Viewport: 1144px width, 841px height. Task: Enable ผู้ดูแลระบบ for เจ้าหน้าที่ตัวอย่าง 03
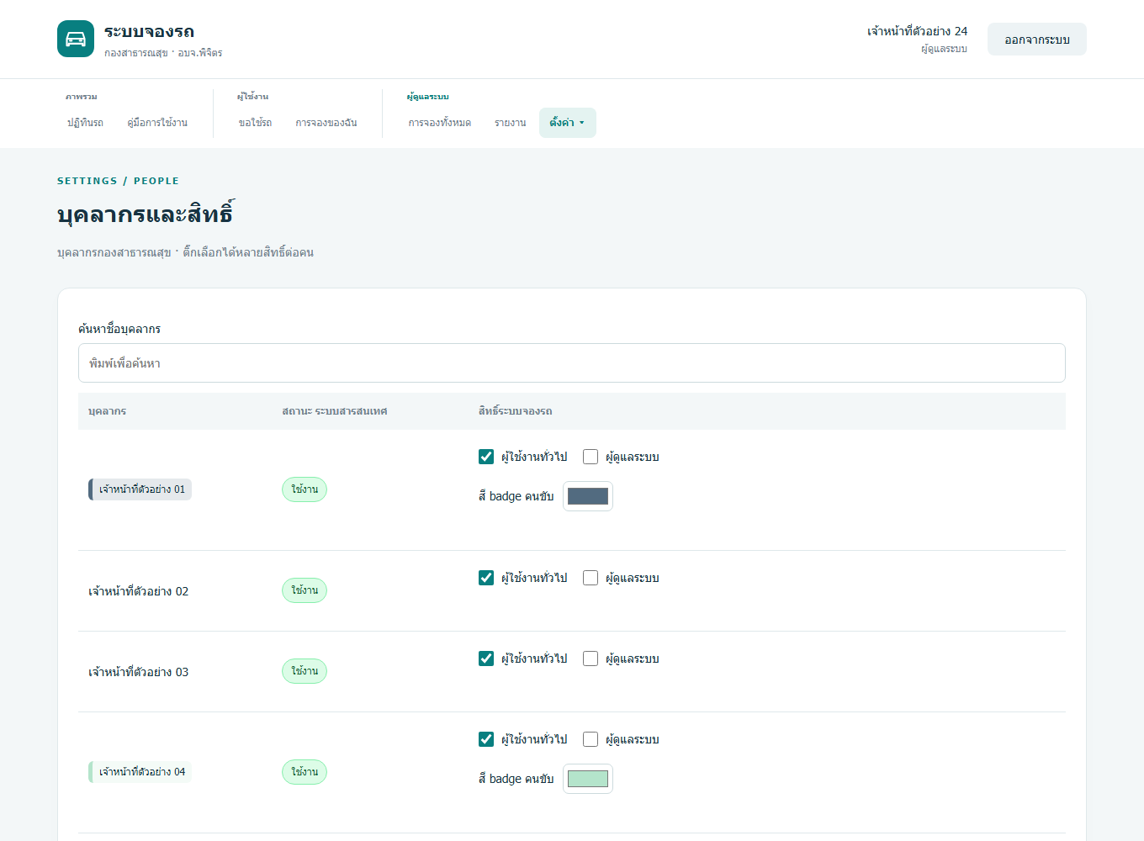[x=591, y=659]
